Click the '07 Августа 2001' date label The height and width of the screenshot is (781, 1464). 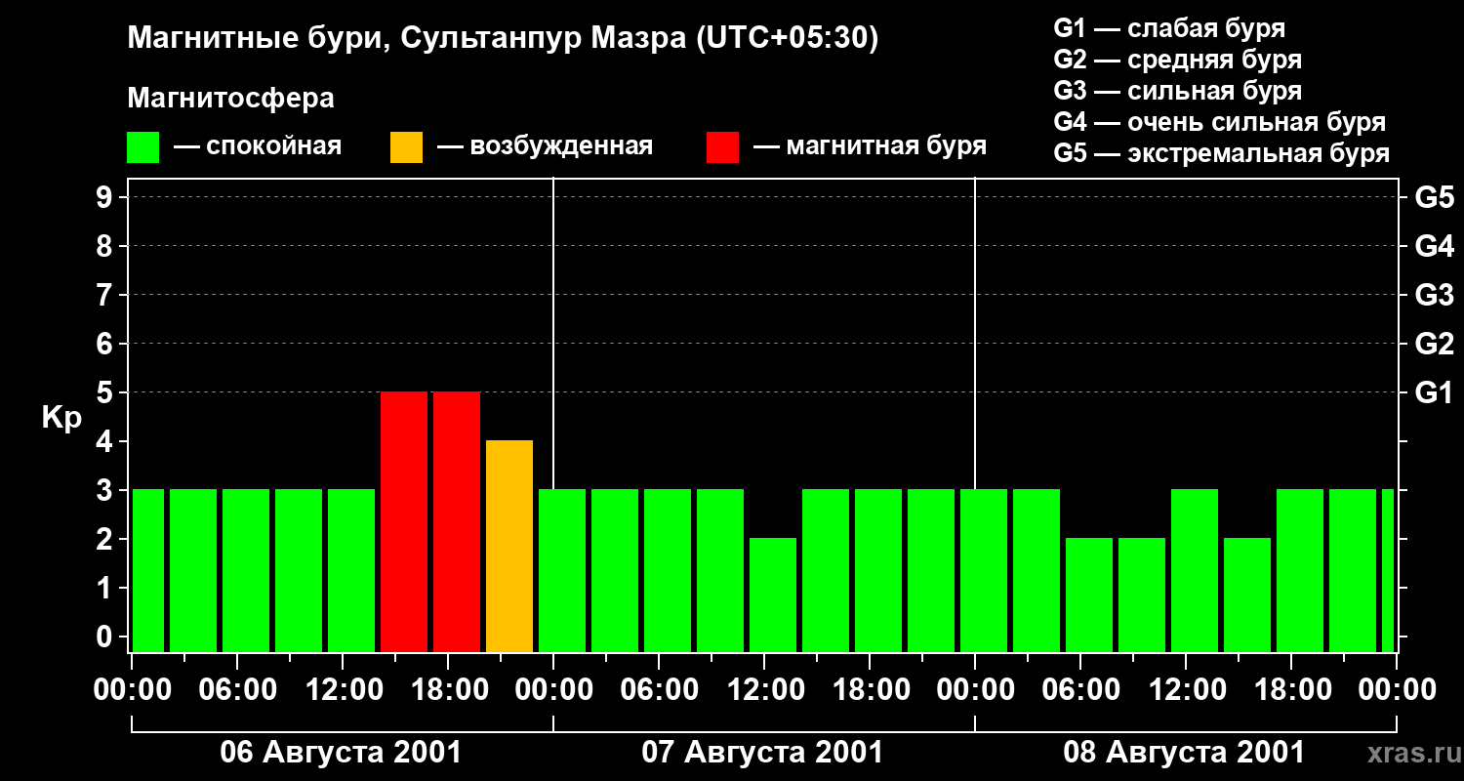pyautogui.click(x=762, y=753)
